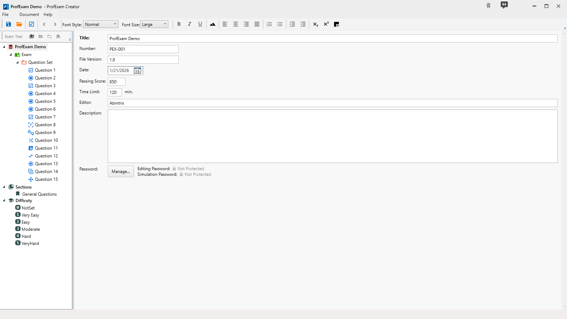Apply superscript formatting
The height and width of the screenshot is (319, 567).
click(x=326, y=24)
